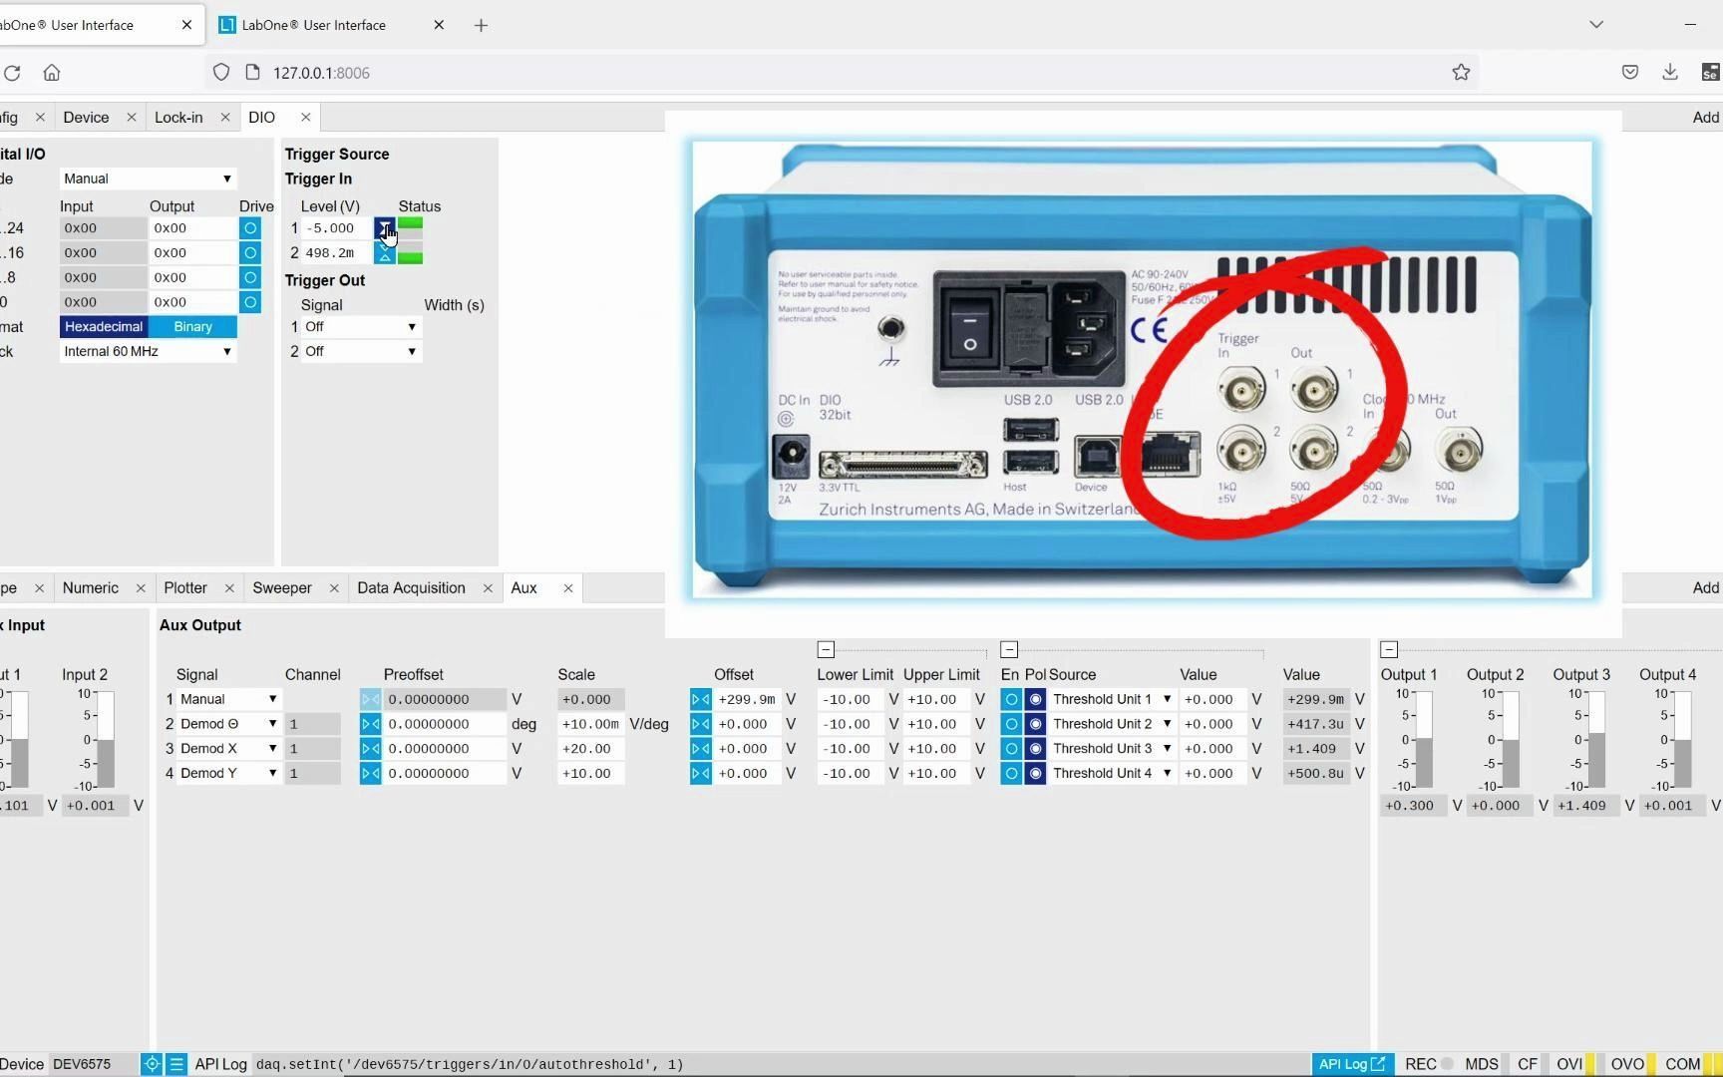Close the Lock-in tab

click(x=225, y=118)
